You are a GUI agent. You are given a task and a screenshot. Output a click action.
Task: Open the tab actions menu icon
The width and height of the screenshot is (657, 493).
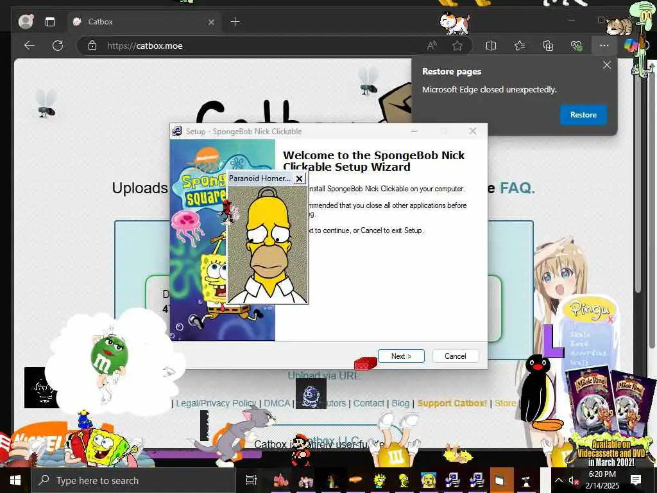point(50,22)
